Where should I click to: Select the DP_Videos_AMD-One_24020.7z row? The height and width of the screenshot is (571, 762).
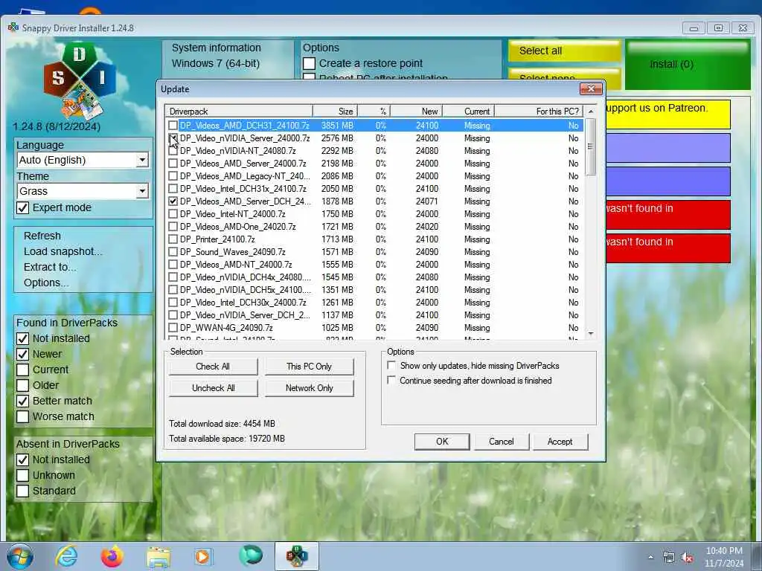point(374,226)
